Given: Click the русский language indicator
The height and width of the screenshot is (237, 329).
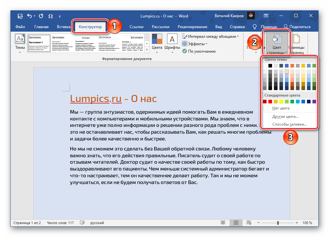Looking at the screenshot, I should point(97,223).
